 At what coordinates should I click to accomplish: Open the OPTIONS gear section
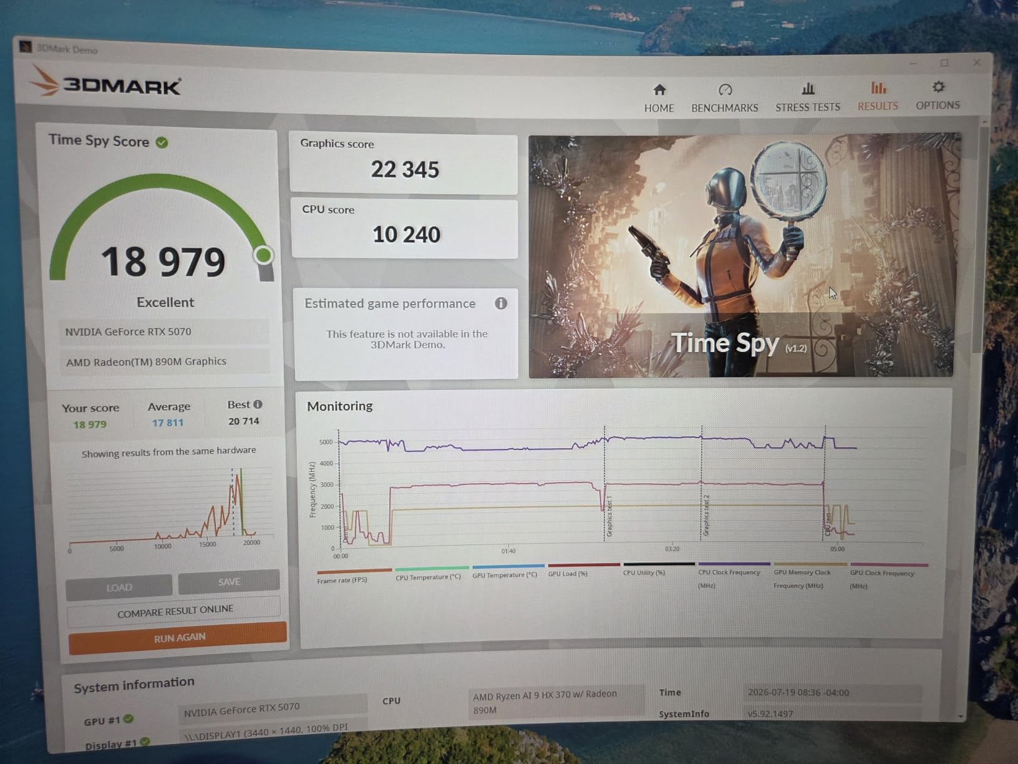pyautogui.click(x=938, y=95)
